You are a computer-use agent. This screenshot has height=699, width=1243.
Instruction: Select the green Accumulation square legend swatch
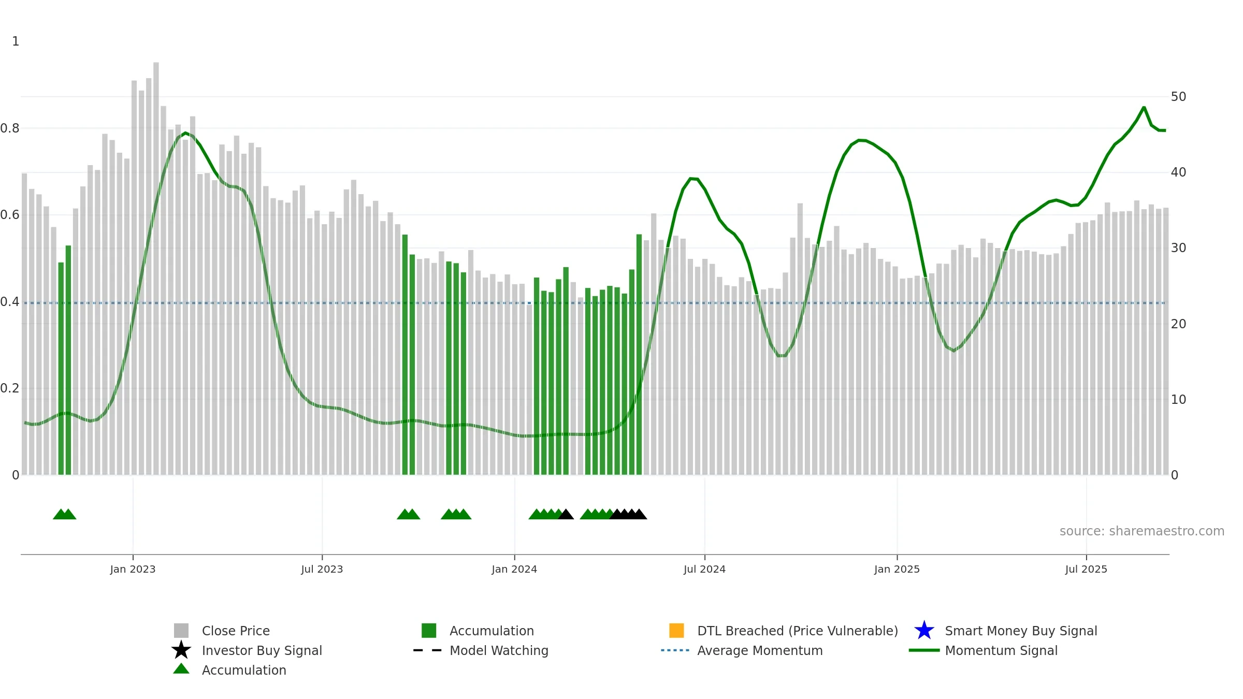tap(429, 631)
